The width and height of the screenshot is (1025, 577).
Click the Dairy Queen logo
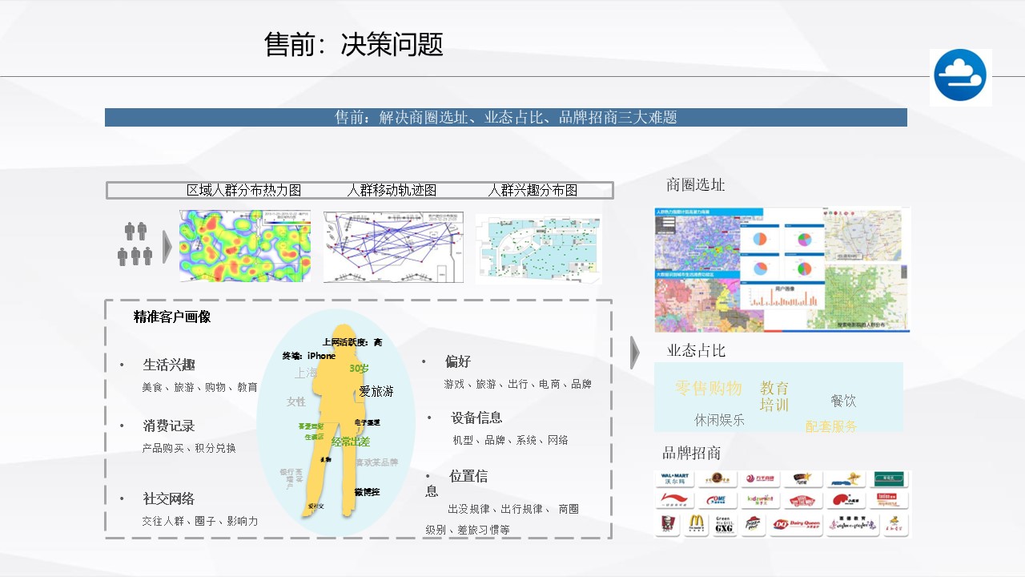(x=794, y=525)
